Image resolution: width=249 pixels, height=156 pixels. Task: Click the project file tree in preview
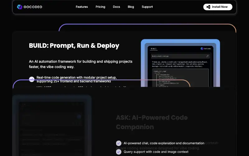pos(181,78)
